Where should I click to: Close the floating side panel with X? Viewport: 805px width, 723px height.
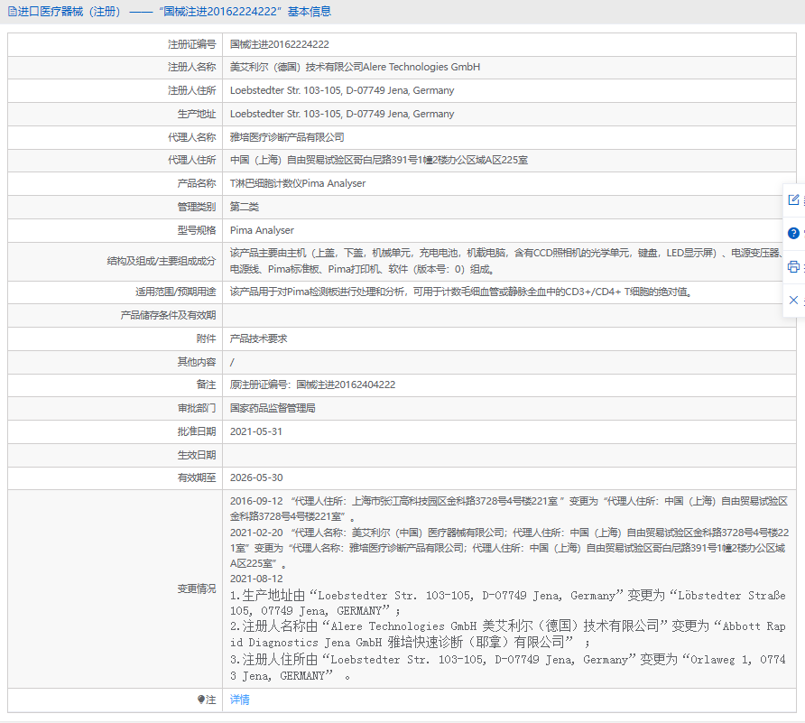794,300
